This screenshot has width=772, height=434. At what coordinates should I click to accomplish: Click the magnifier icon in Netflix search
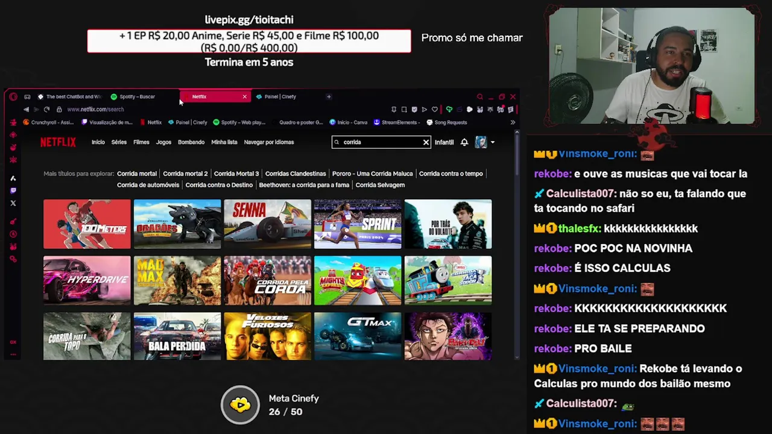[x=337, y=142]
